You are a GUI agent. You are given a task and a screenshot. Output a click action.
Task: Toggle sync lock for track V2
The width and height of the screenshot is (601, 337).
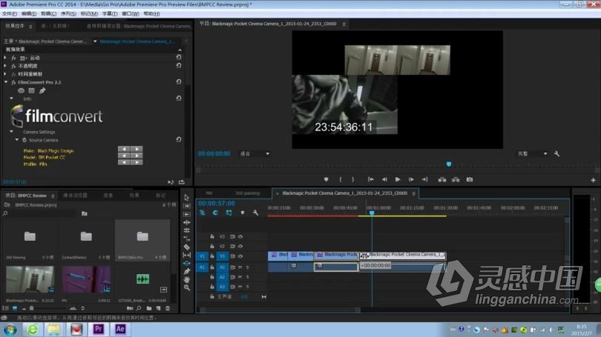[232, 247]
